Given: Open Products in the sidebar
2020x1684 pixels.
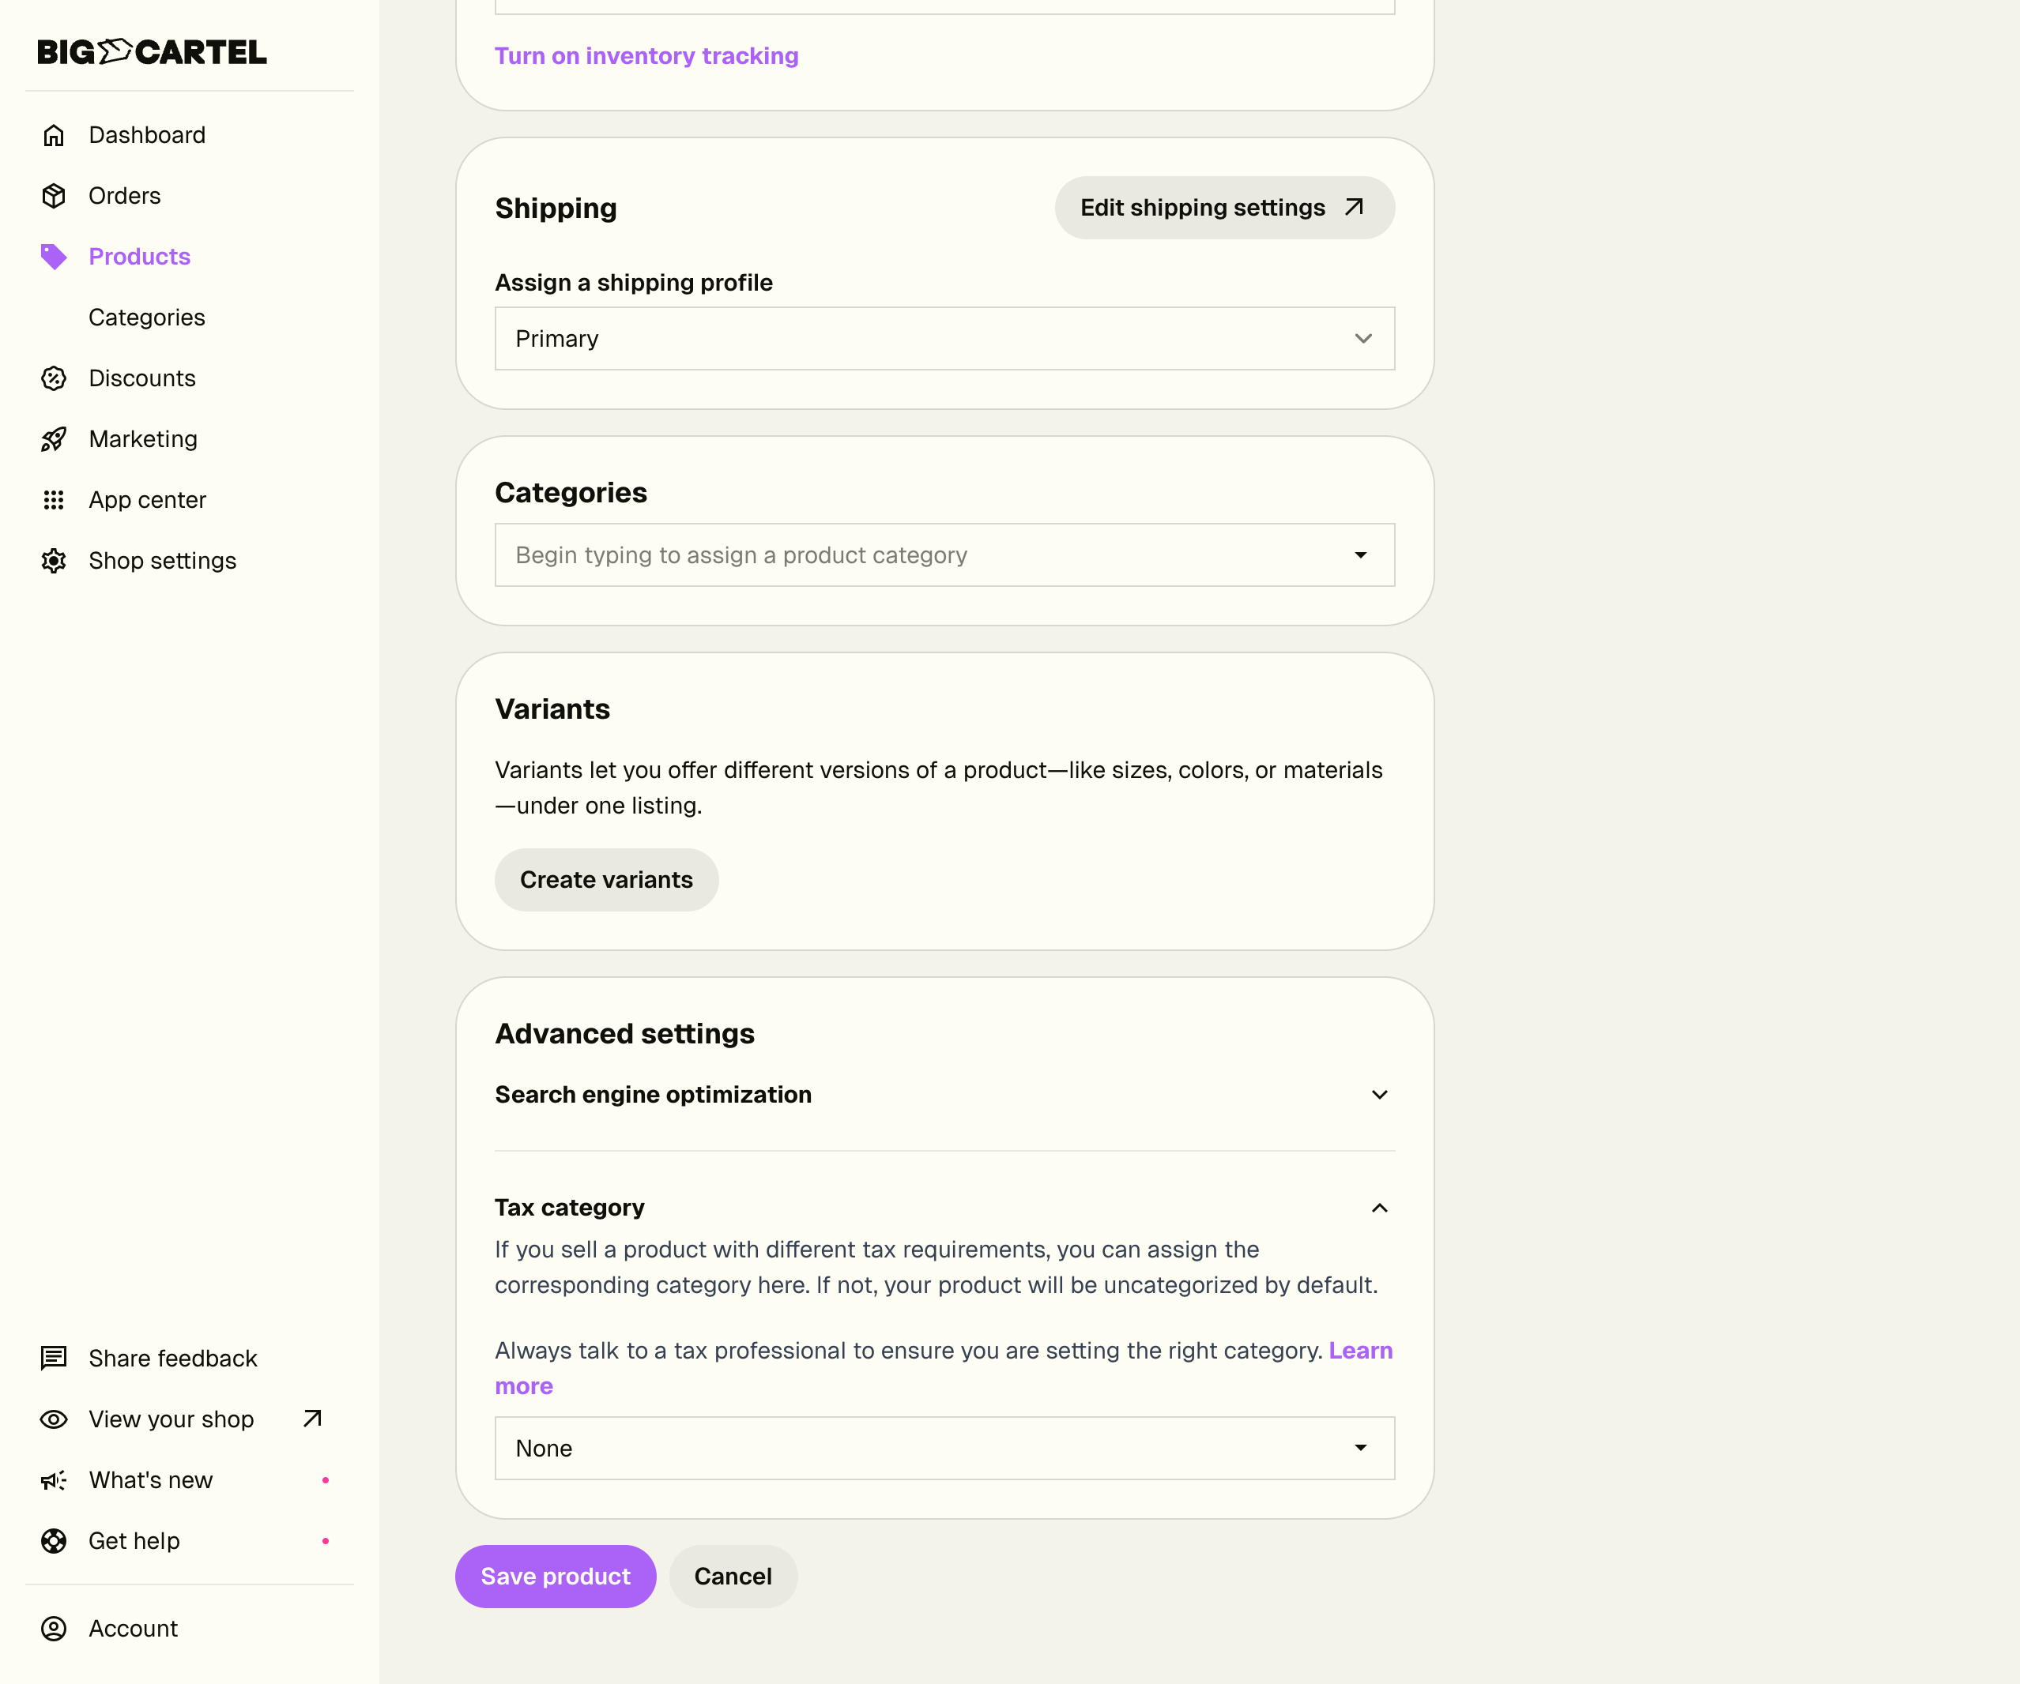Looking at the screenshot, I should coord(139,257).
